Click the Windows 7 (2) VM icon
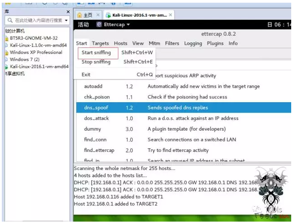Screen dimensions: 293x222 [x=6, y=59]
